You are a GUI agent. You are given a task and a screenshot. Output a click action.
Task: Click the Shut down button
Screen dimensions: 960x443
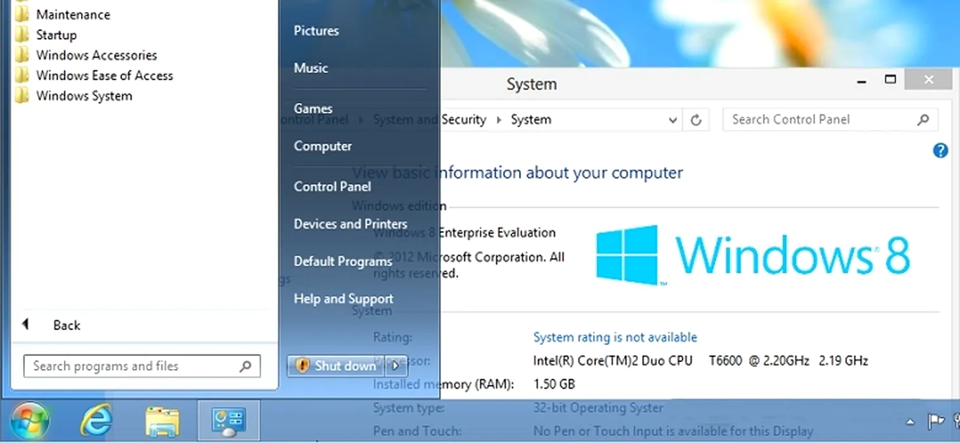tap(337, 366)
